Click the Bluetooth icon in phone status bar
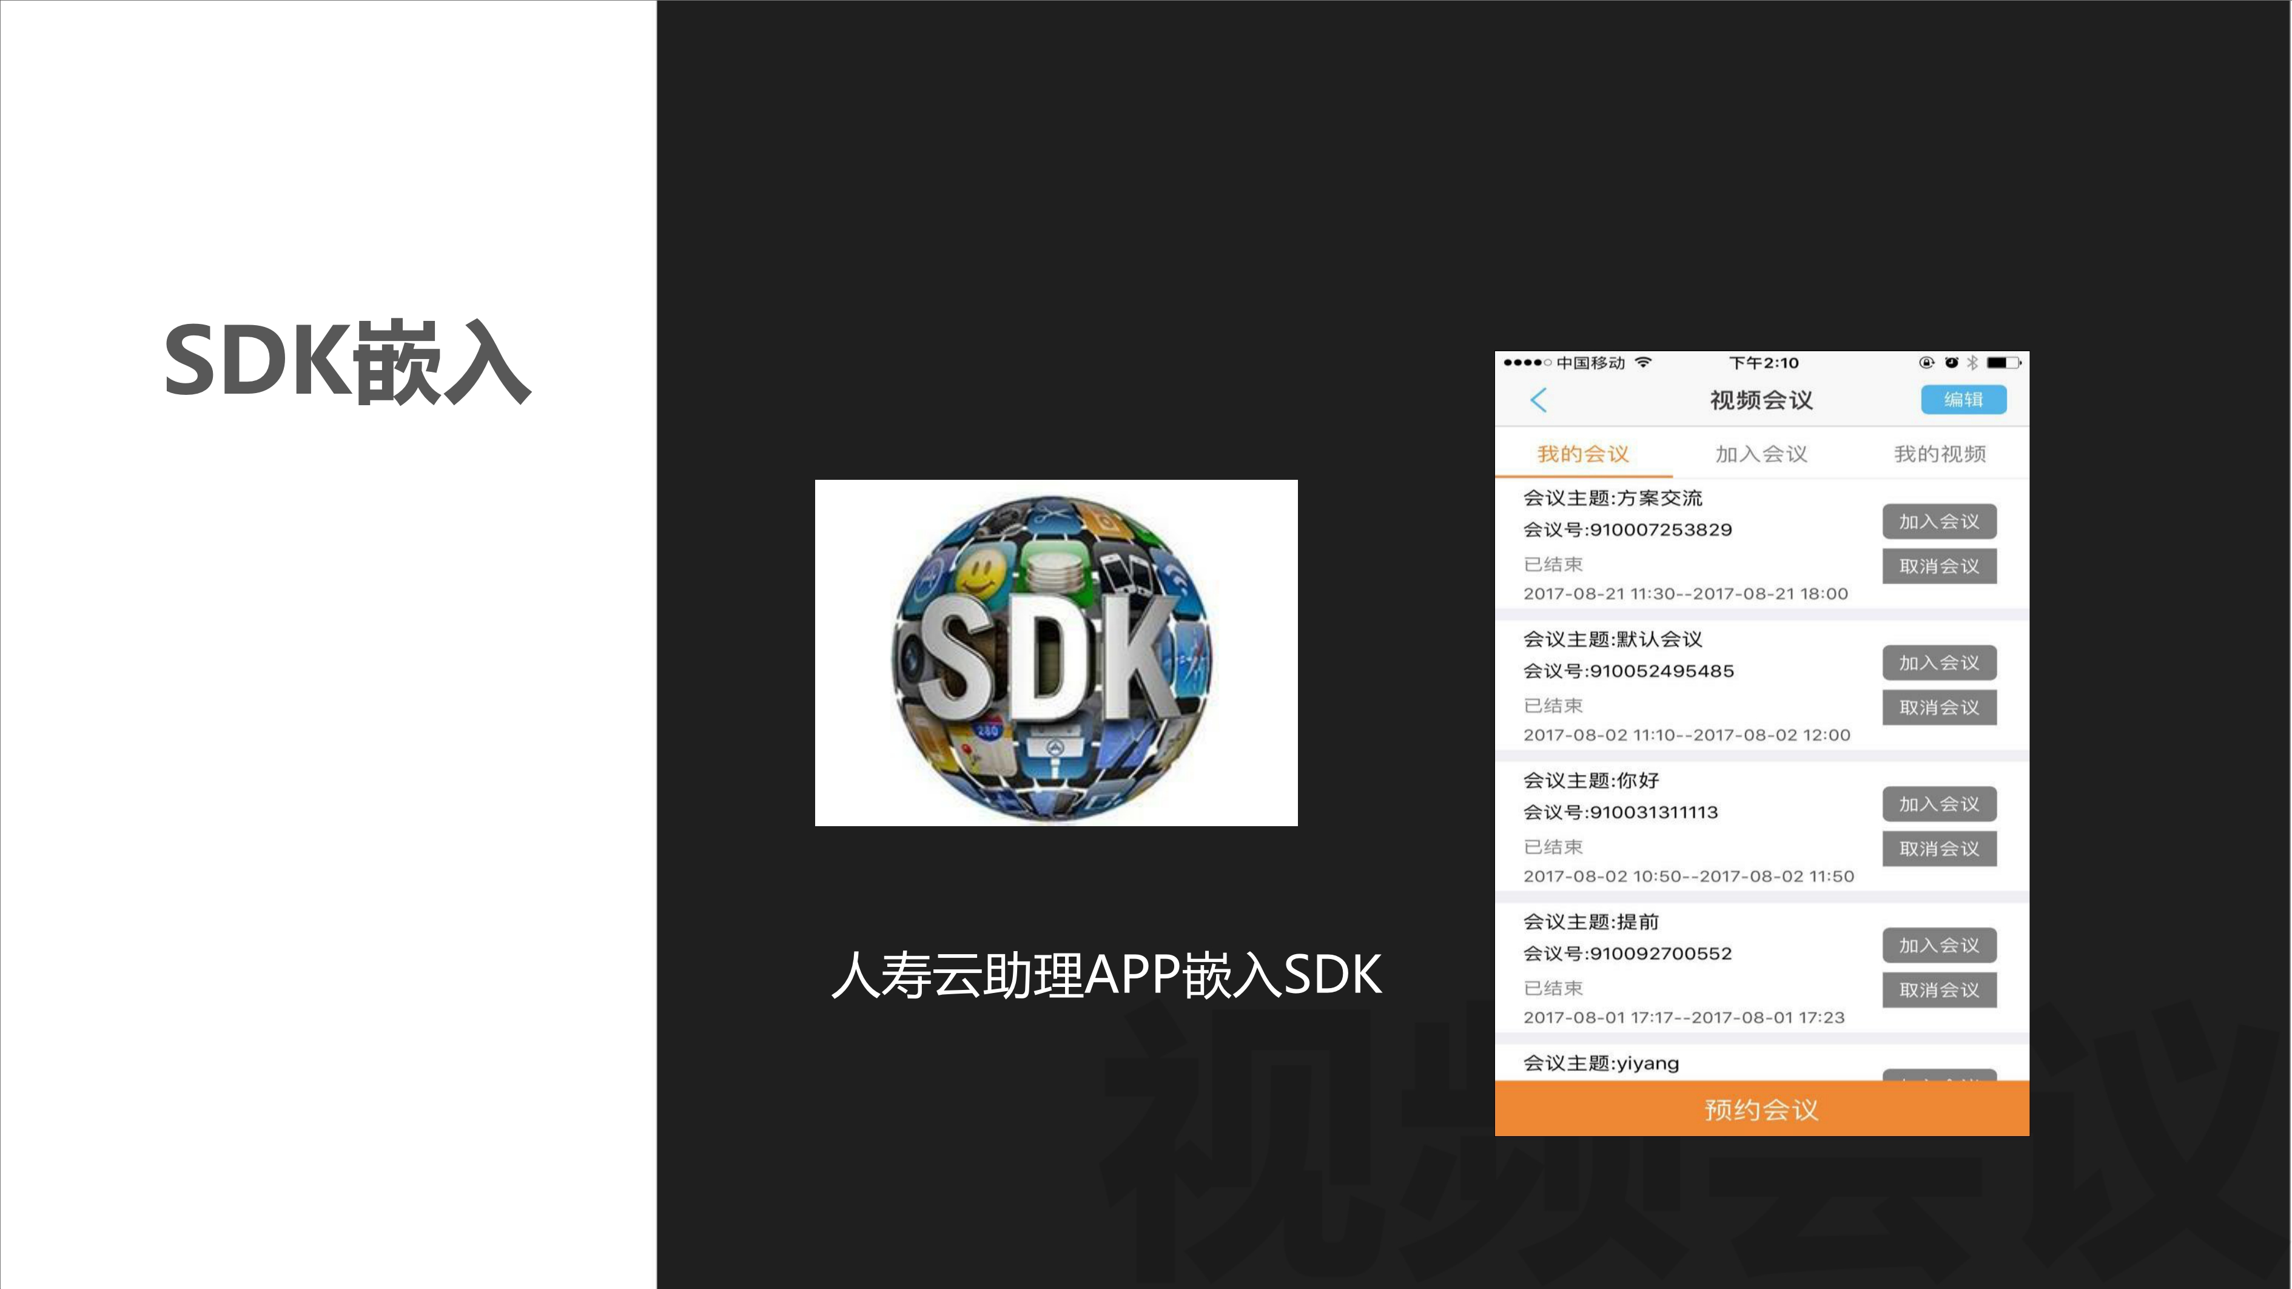This screenshot has height=1289, width=2292. pos(1972,362)
